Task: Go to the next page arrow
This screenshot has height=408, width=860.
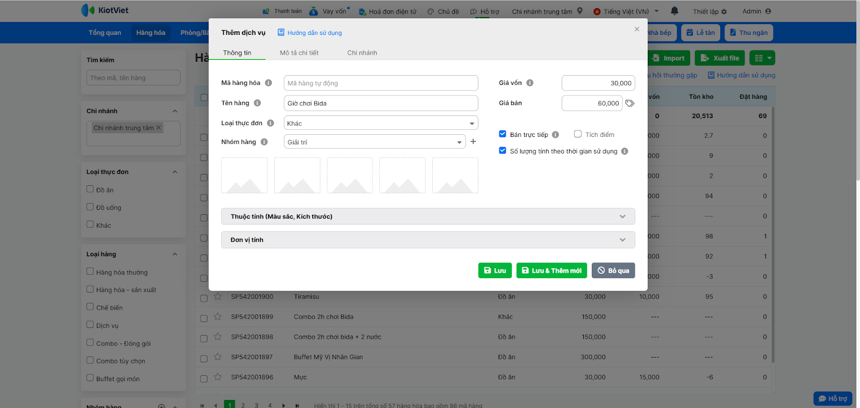Action: click(283, 405)
